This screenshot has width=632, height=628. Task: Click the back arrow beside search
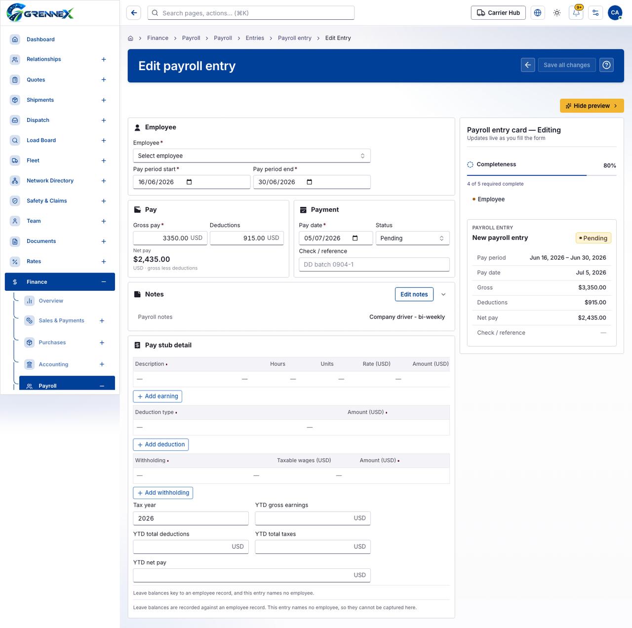pos(134,13)
